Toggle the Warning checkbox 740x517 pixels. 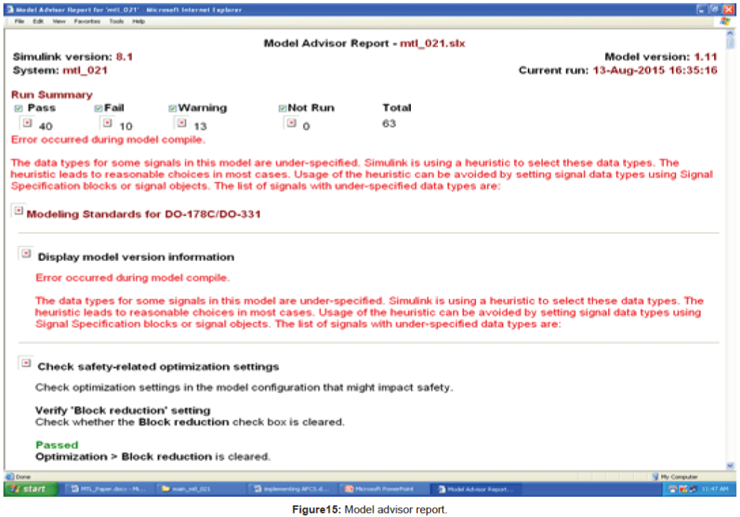point(173,108)
